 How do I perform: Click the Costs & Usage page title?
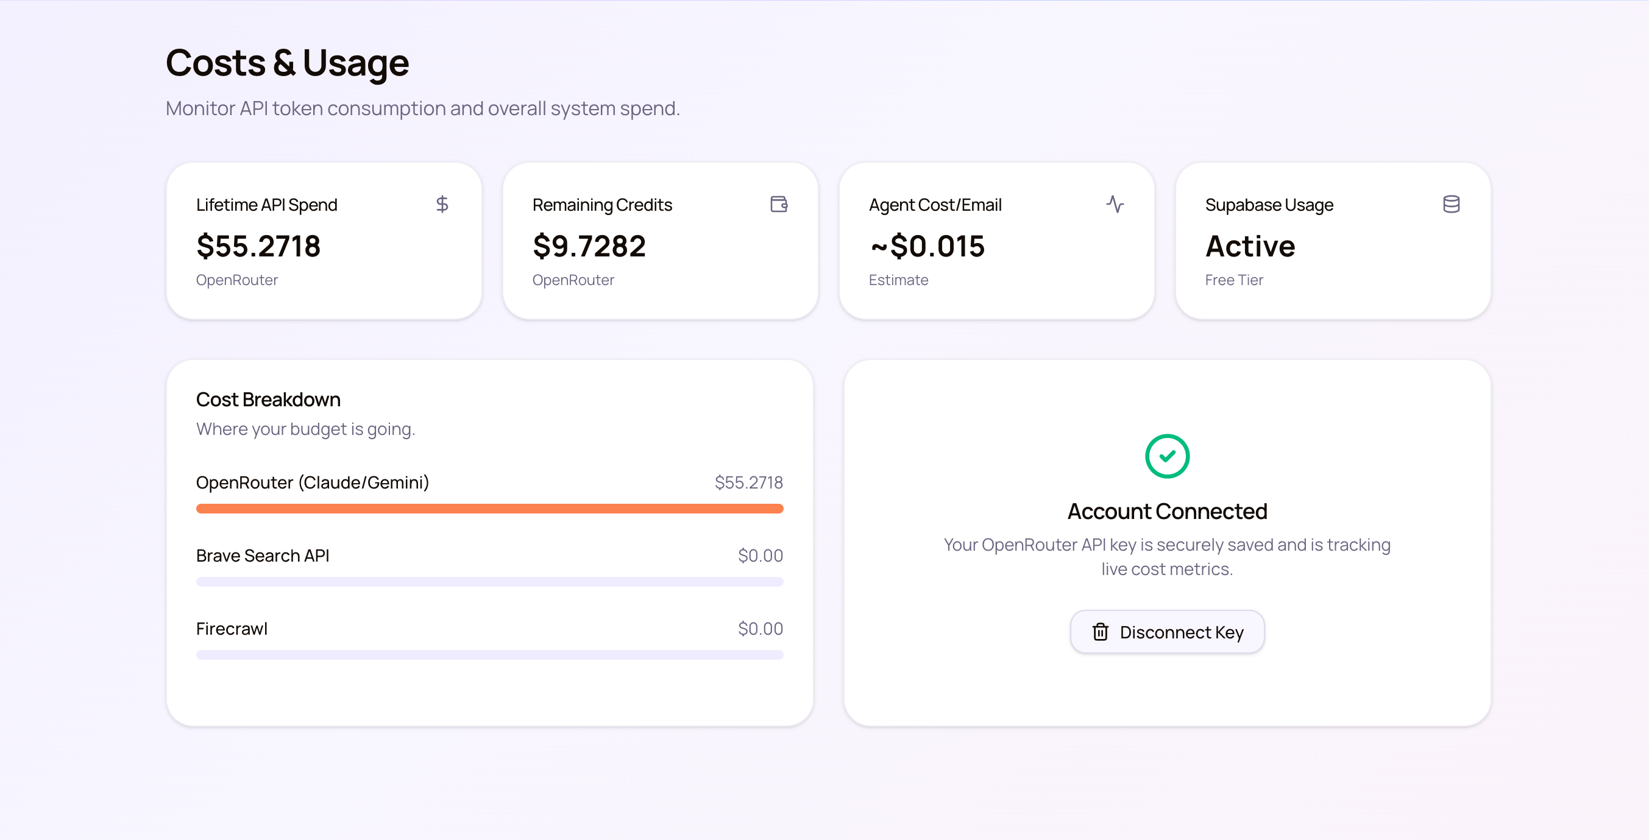288,63
